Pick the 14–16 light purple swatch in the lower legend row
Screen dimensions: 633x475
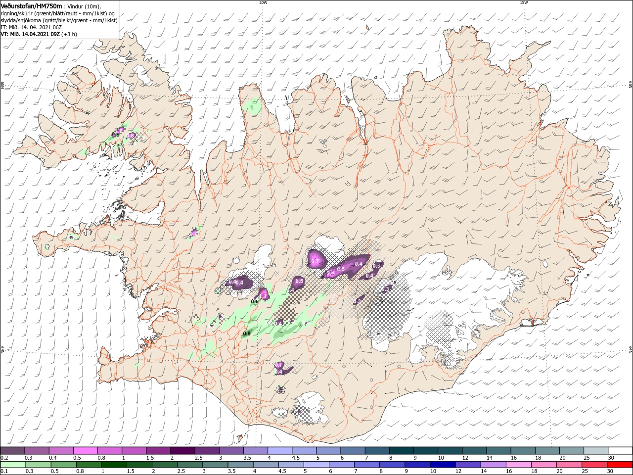[494, 465]
